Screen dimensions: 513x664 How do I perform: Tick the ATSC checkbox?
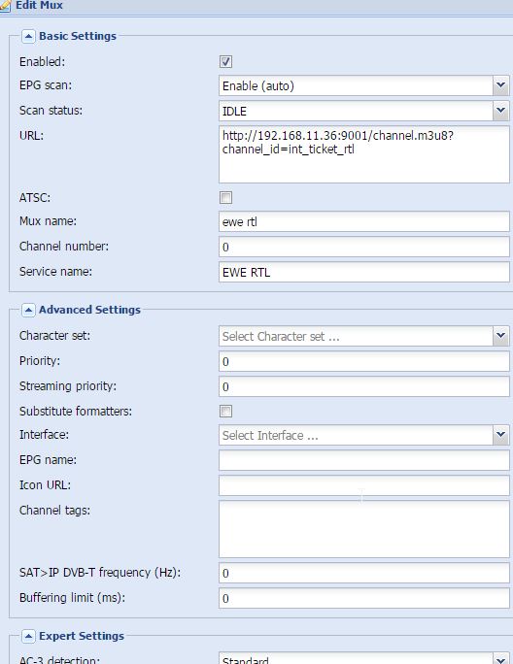tap(225, 198)
